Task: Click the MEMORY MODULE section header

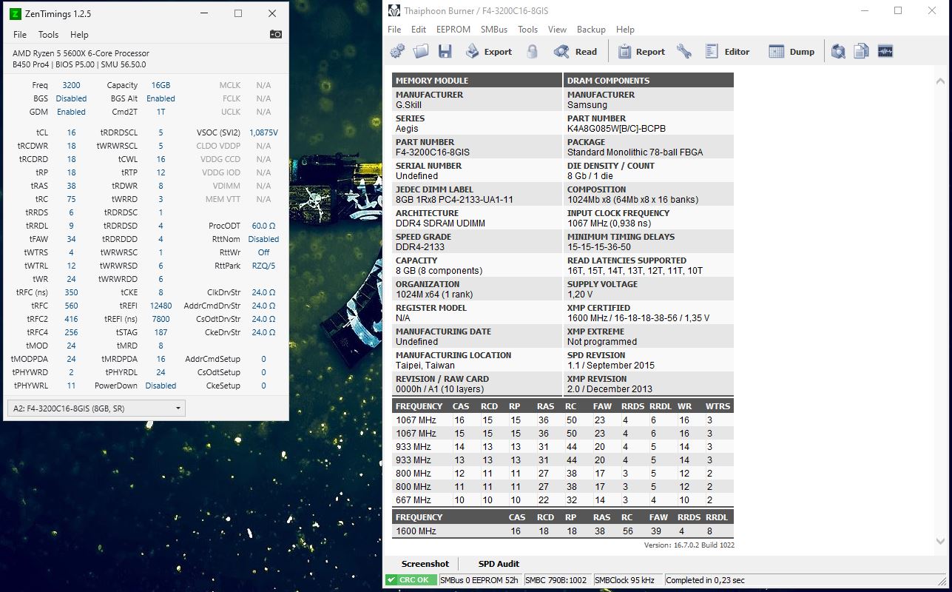Action: point(477,81)
